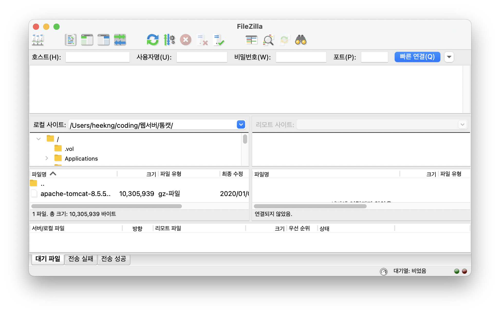500x314 pixels.
Task: Refresh the file and folder lists
Action: pos(153,40)
